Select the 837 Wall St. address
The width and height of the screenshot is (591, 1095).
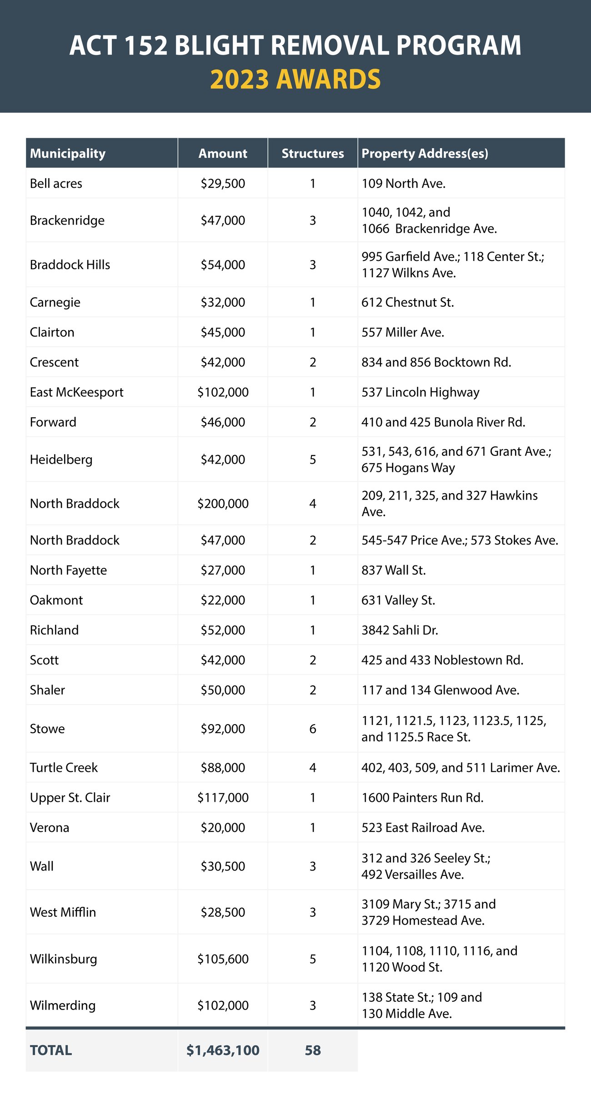pyautogui.click(x=394, y=570)
